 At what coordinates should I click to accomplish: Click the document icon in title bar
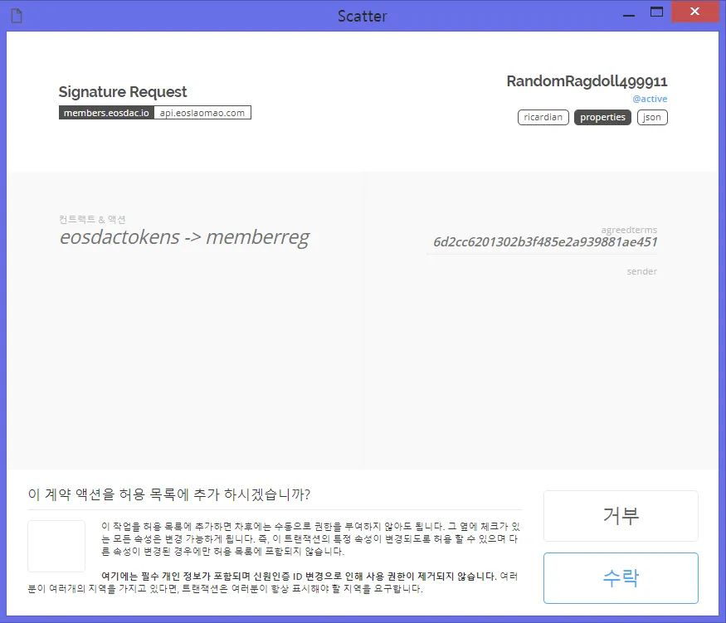17,16
